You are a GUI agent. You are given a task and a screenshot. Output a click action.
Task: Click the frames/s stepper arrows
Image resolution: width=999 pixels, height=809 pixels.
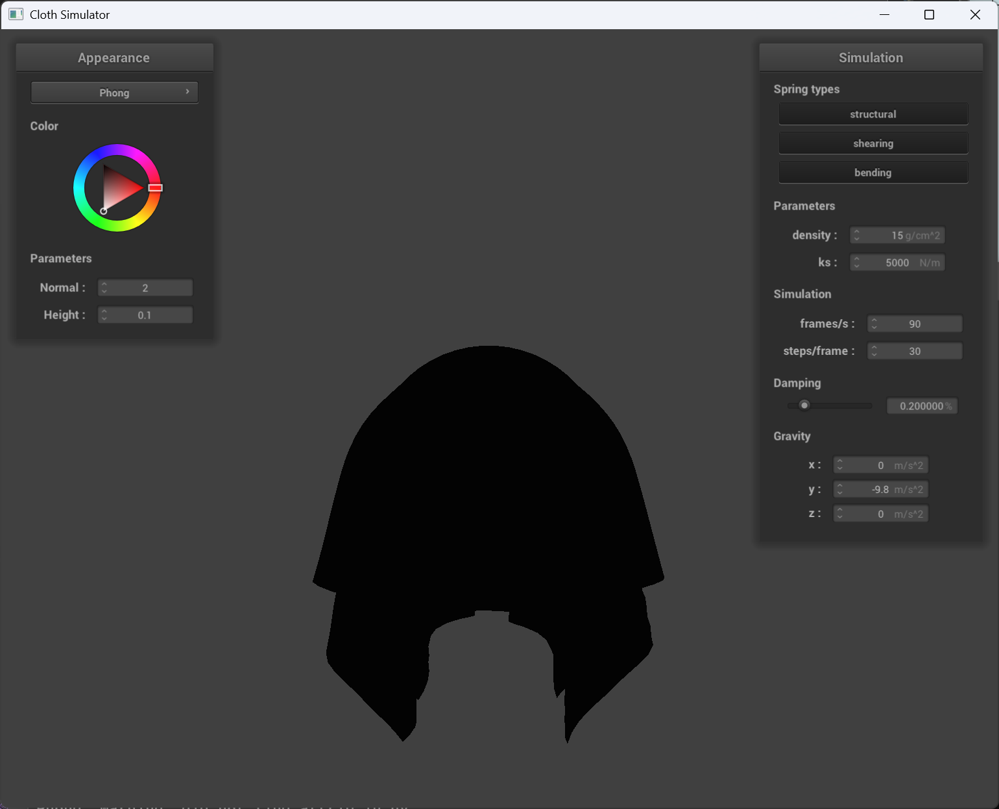pos(874,324)
